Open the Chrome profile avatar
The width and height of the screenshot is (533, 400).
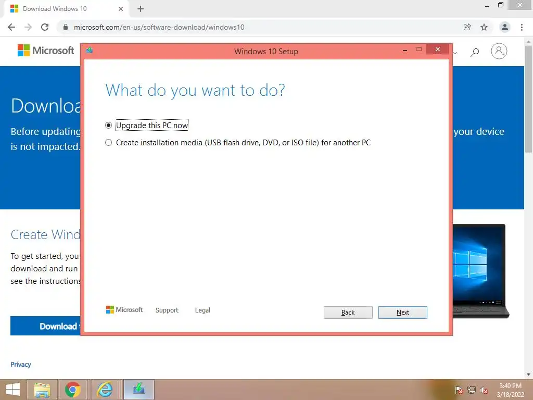505,27
